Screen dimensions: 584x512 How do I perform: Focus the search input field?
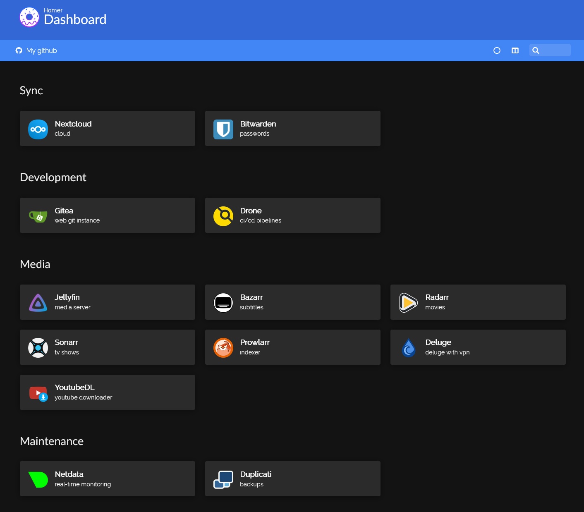[555, 50]
